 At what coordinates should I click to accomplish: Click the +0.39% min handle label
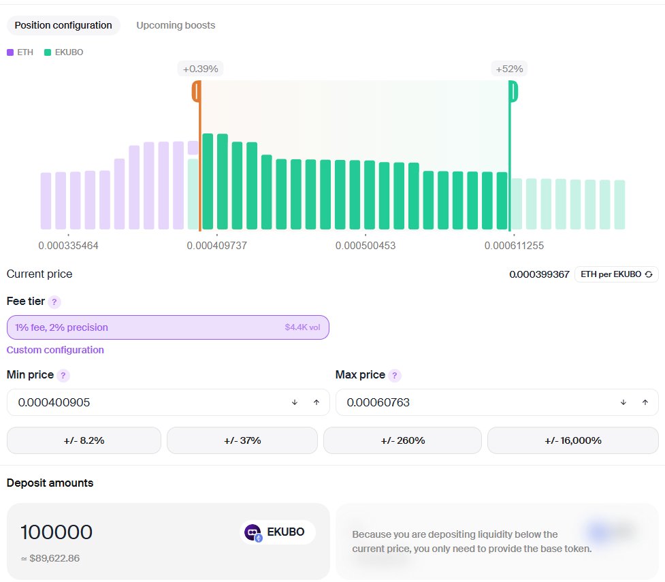pos(200,69)
